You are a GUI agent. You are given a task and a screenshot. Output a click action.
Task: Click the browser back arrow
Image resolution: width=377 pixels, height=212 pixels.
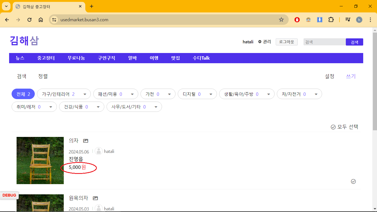click(x=7, y=20)
